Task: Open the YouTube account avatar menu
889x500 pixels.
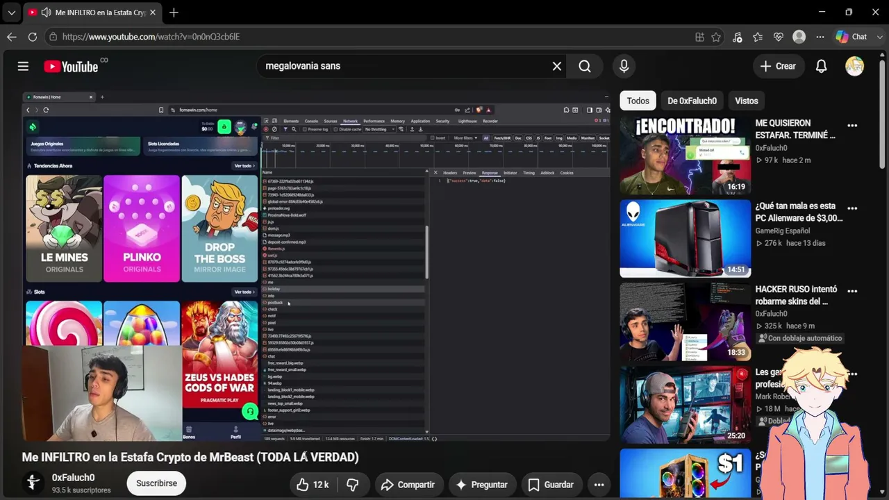Action: 854,66
